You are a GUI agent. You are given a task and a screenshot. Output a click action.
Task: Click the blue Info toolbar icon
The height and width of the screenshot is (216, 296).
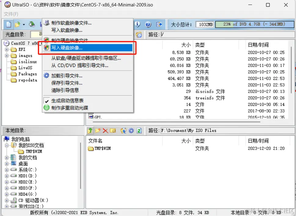138,24
